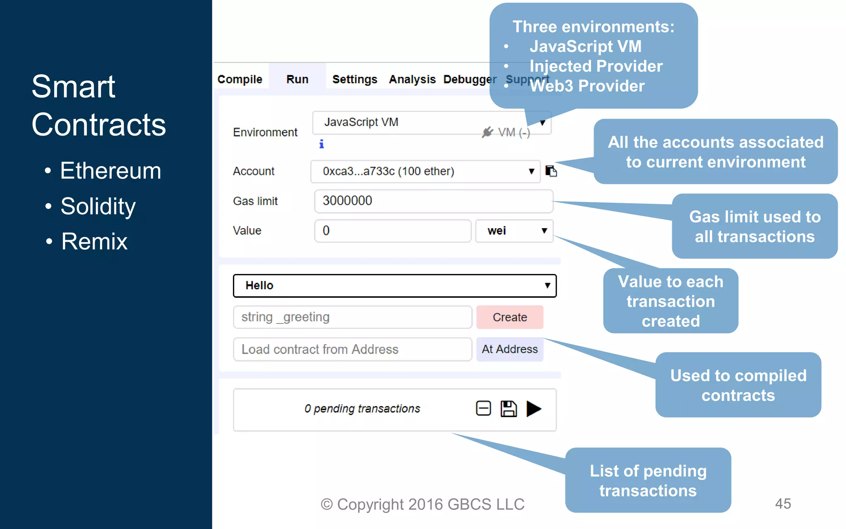
Task: Click the save transactions floppy icon
Action: [509, 409]
